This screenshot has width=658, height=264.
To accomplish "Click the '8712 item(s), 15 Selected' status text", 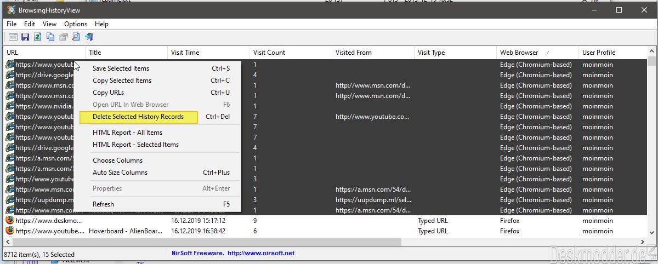I will pyautogui.click(x=39, y=255).
